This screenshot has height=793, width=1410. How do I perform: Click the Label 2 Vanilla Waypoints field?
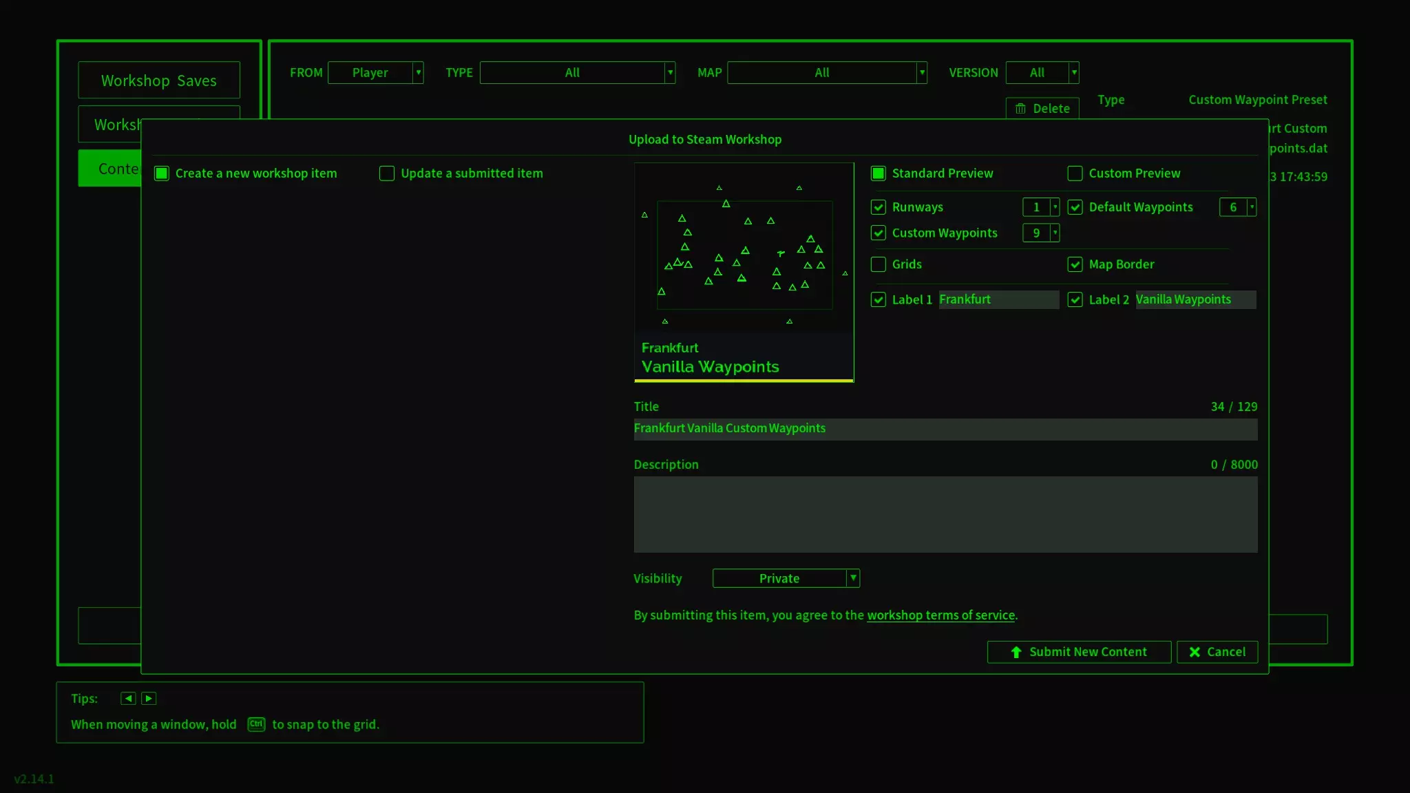[x=1195, y=299]
